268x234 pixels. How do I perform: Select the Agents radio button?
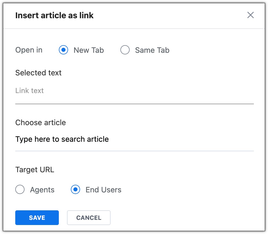pyautogui.click(x=20, y=189)
